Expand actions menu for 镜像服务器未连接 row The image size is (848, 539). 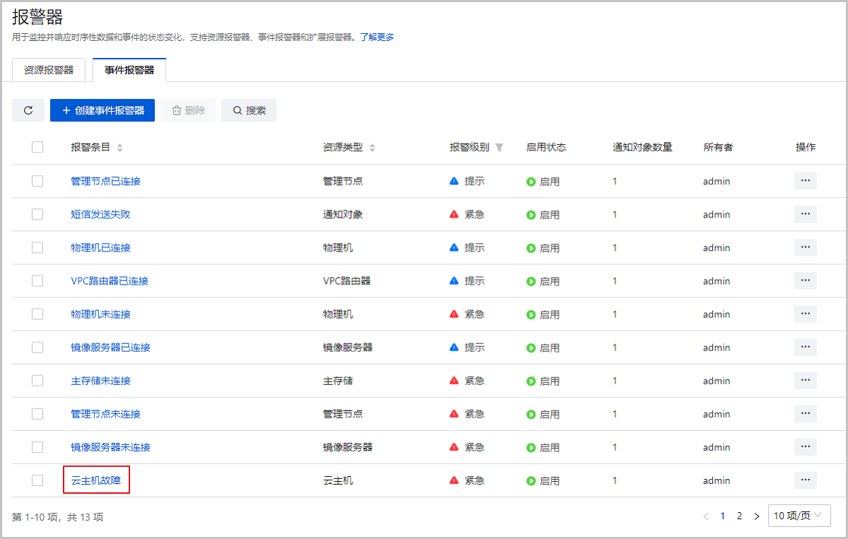point(805,447)
